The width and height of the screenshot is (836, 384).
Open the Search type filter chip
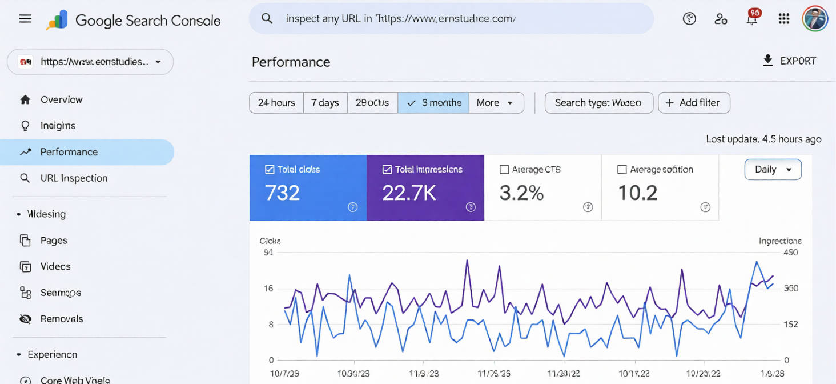click(598, 103)
